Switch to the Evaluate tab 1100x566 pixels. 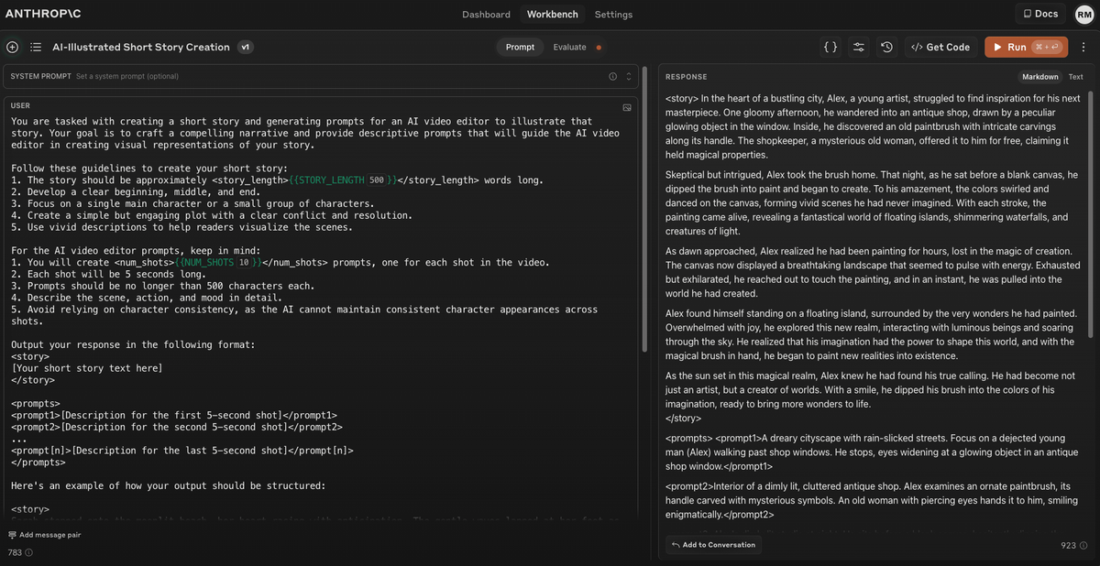coord(567,47)
